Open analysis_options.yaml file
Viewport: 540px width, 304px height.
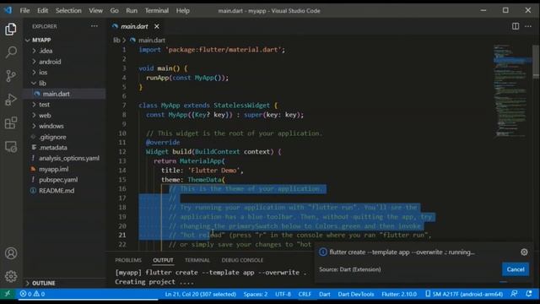point(69,158)
